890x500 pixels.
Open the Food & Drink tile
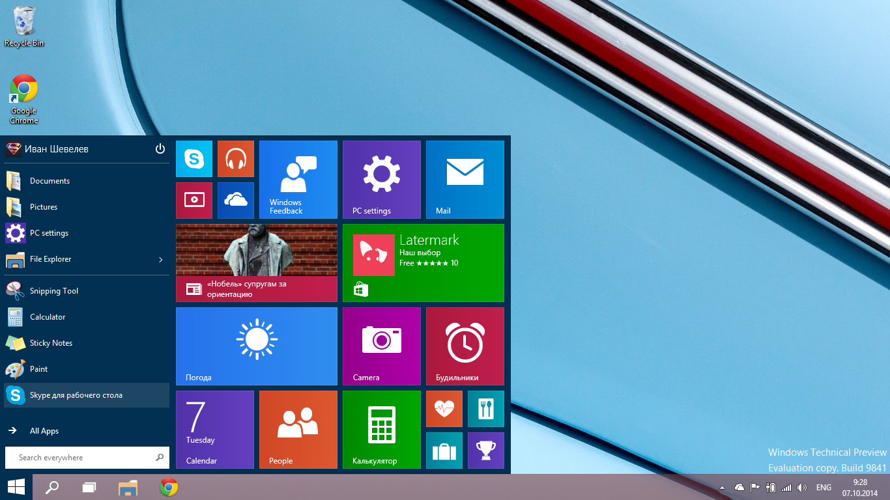click(485, 409)
